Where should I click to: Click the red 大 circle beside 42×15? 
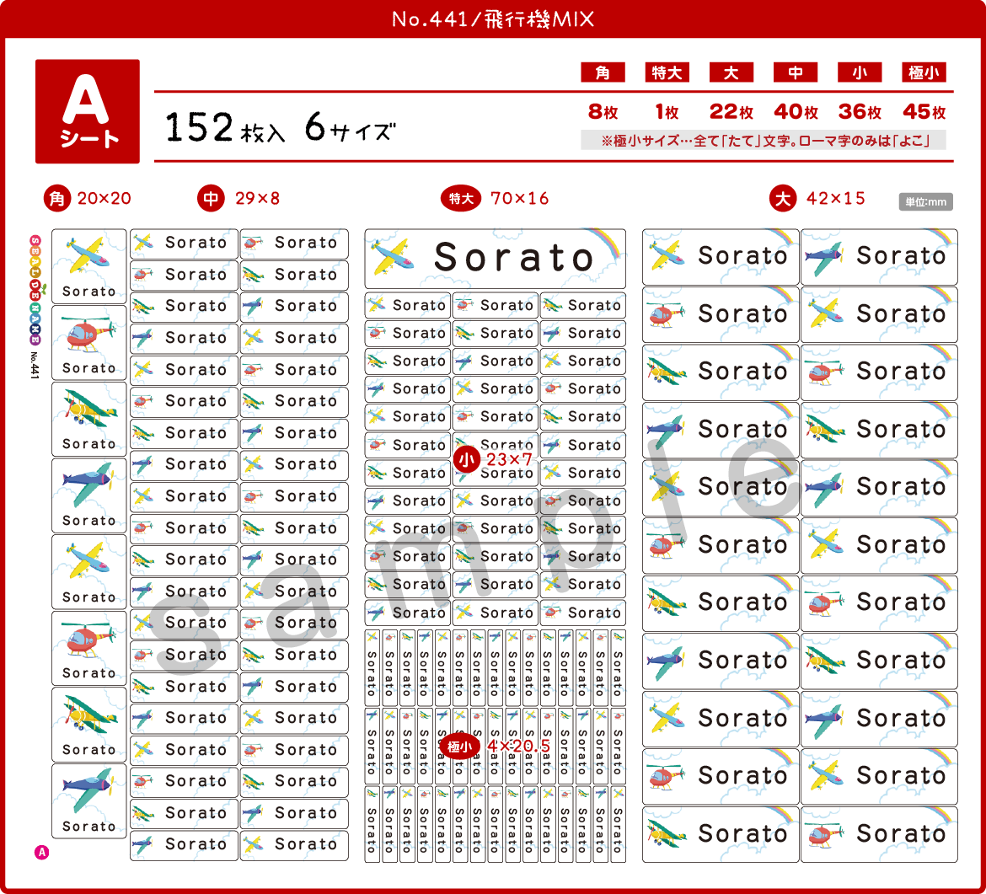tap(783, 199)
